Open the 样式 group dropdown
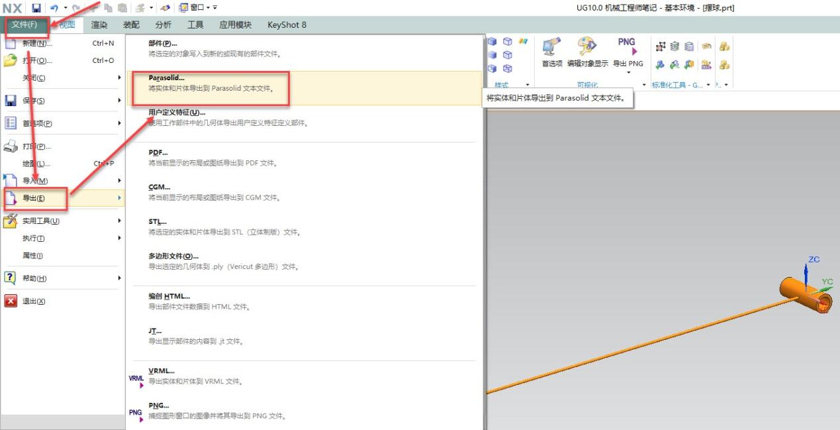 pos(527,84)
